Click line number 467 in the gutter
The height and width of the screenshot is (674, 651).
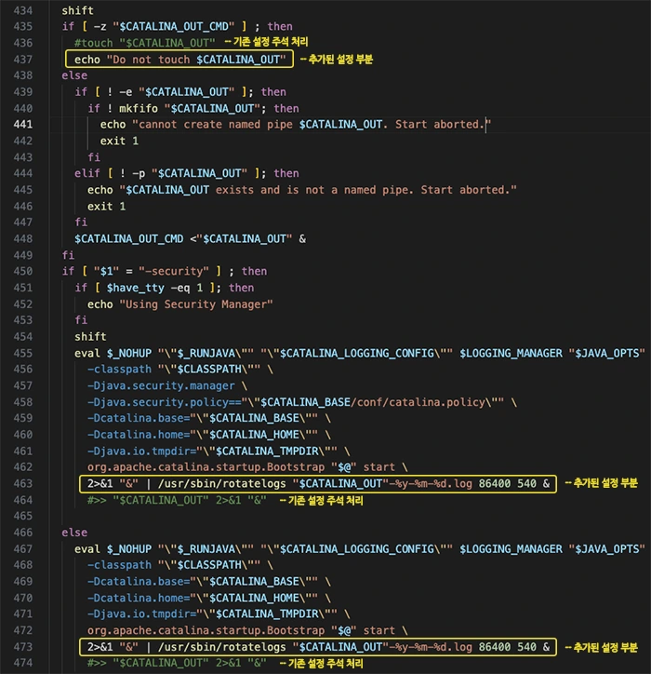(23, 549)
